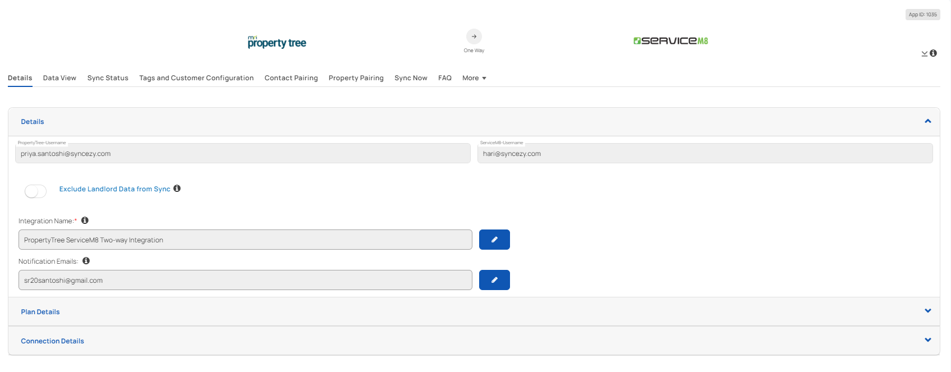Click the Plan Details heading text
Image resolution: width=951 pixels, height=372 pixels.
(40, 312)
